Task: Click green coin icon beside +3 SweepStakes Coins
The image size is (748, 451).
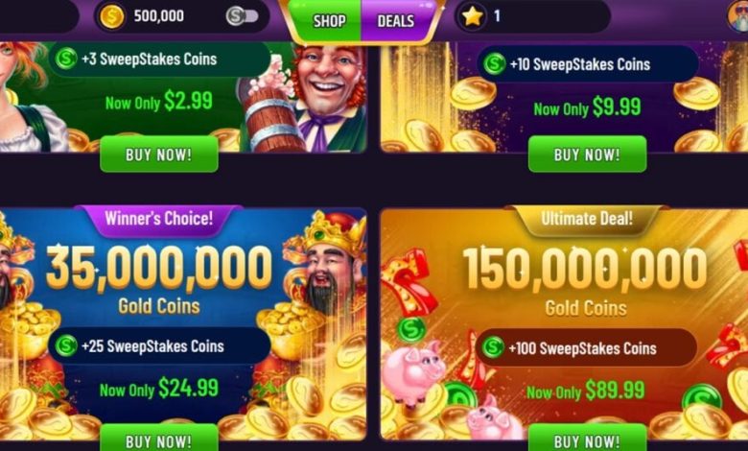Action: point(66,59)
